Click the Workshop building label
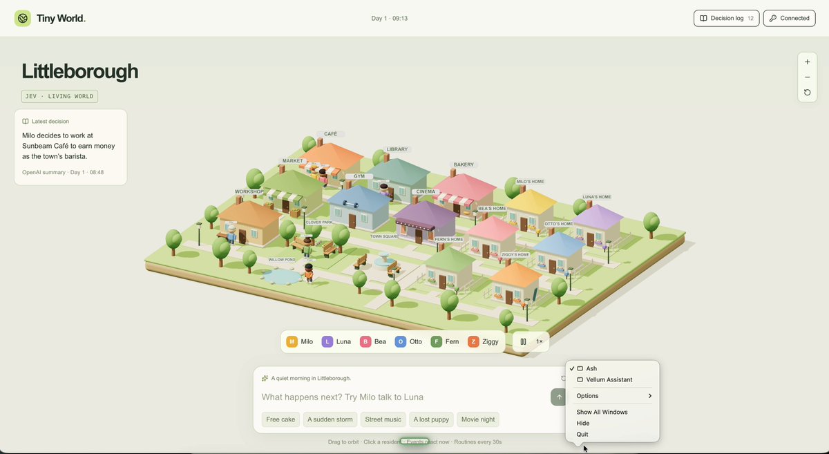 pyautogui.click(x=249, y=191)
